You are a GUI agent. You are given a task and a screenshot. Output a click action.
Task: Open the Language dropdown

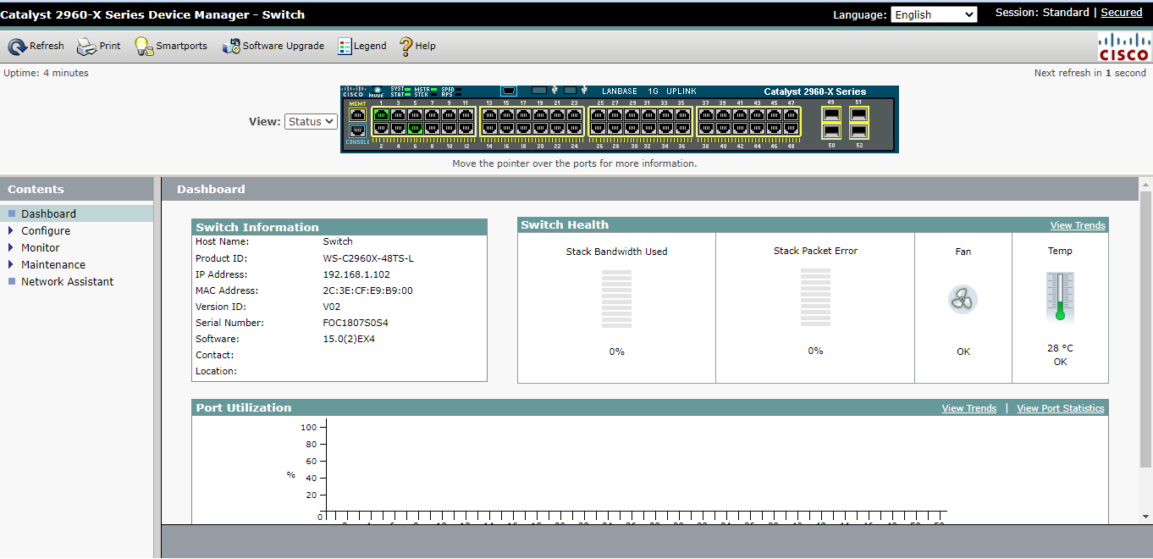tap(933, 14)
